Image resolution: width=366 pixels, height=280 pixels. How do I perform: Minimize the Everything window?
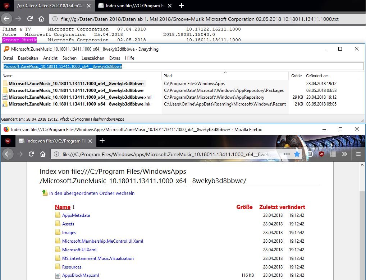pos(324,49)
